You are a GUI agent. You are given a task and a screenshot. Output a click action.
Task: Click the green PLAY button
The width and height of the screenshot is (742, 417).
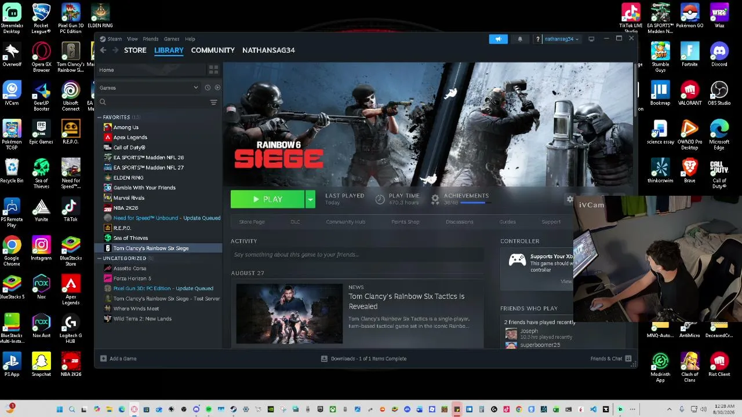coord(267,199)
